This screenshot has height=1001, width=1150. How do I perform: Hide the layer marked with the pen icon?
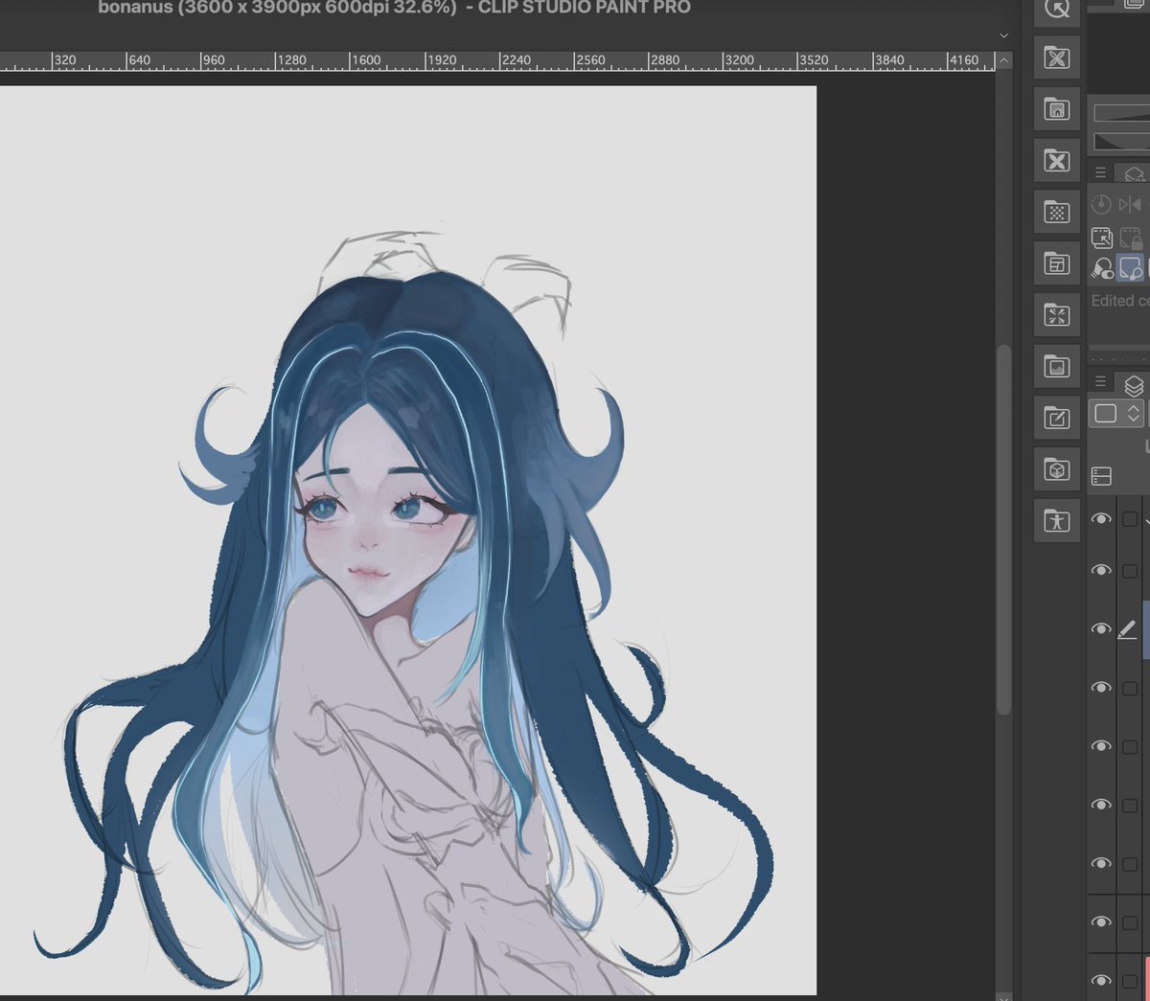coord(1101,629)
